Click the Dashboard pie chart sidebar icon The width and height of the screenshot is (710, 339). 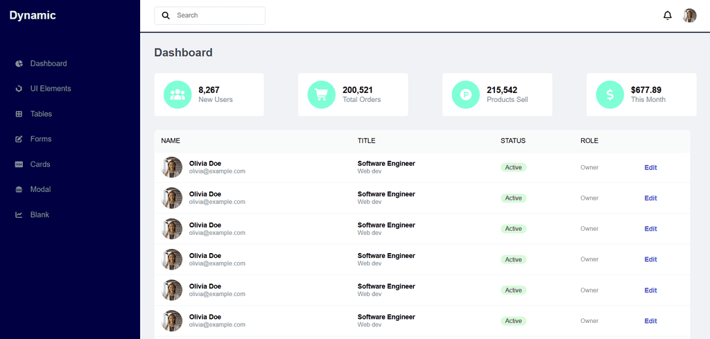(x=19, y=64)
